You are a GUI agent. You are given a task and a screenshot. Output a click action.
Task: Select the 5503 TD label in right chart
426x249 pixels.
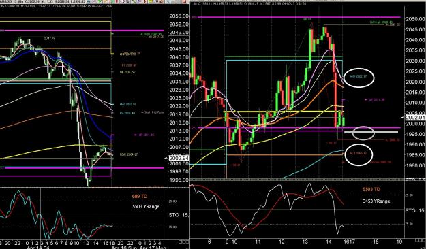tap(371, 190)
